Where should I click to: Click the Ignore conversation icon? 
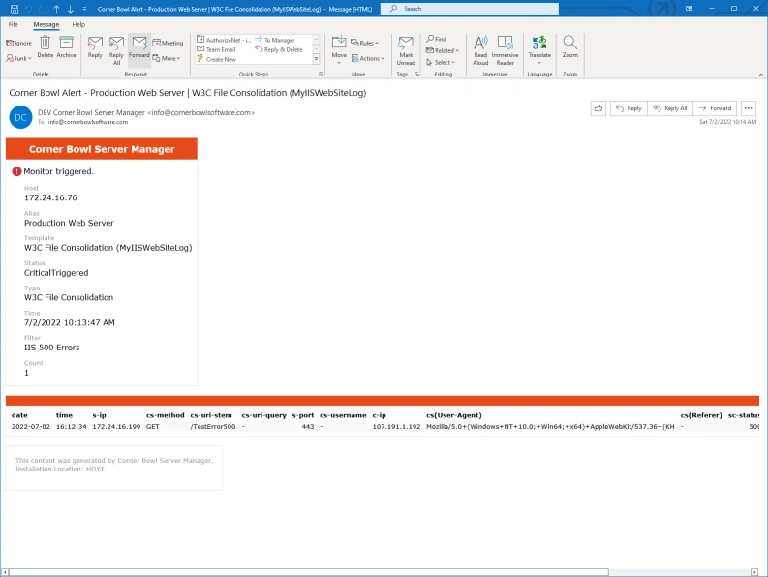(18, 44)
